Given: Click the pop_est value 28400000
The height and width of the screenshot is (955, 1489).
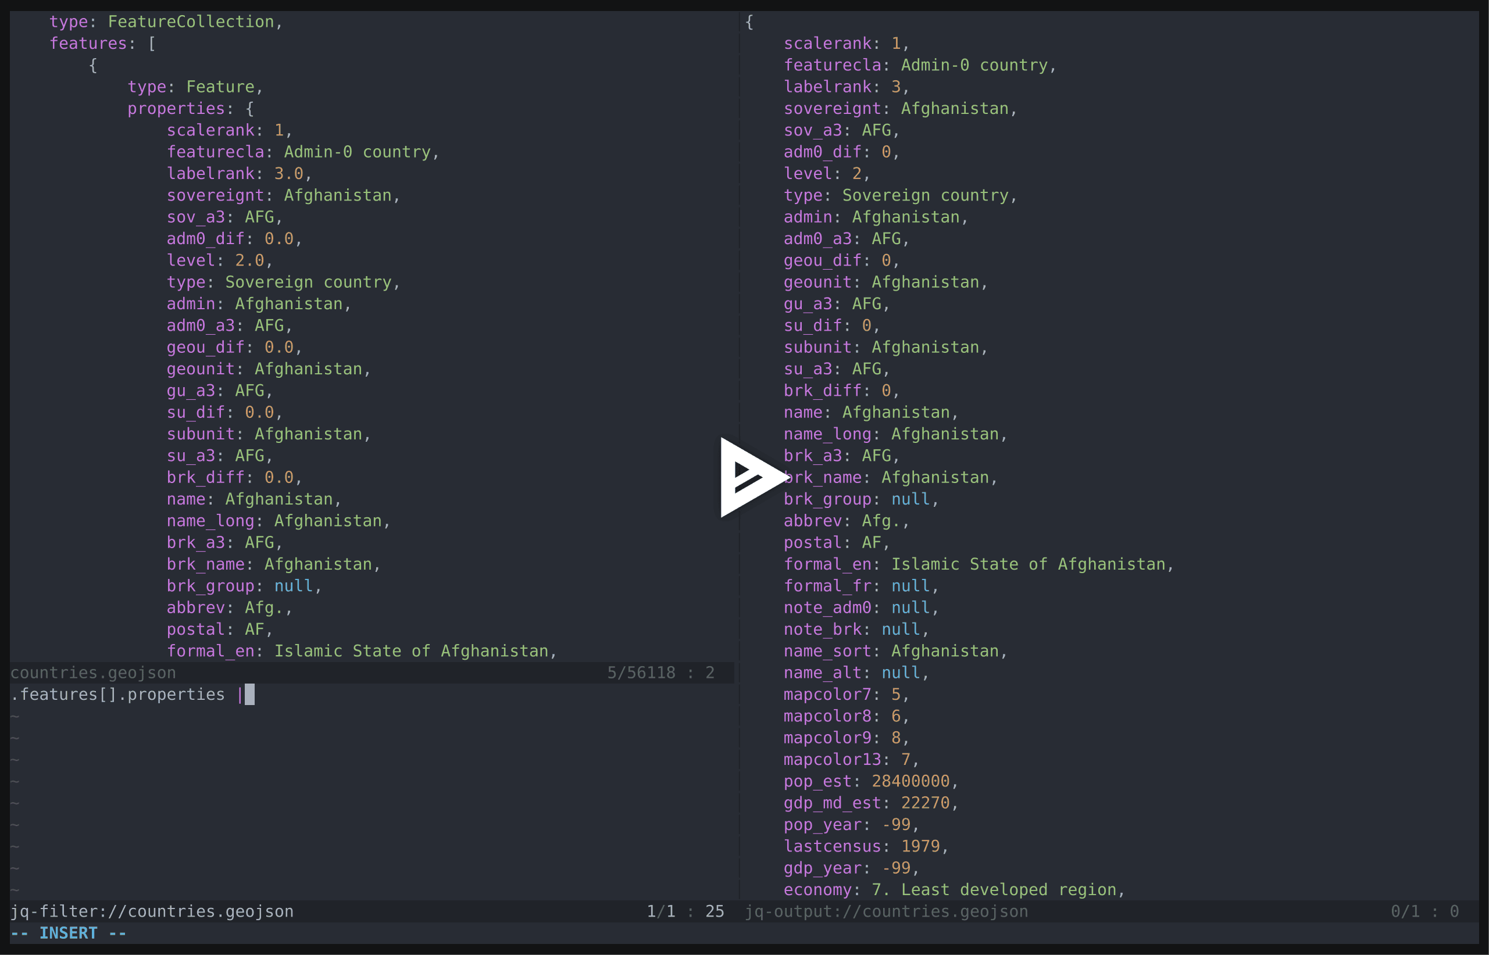Looking at the screenshot, I should click(x=910, y=781).
